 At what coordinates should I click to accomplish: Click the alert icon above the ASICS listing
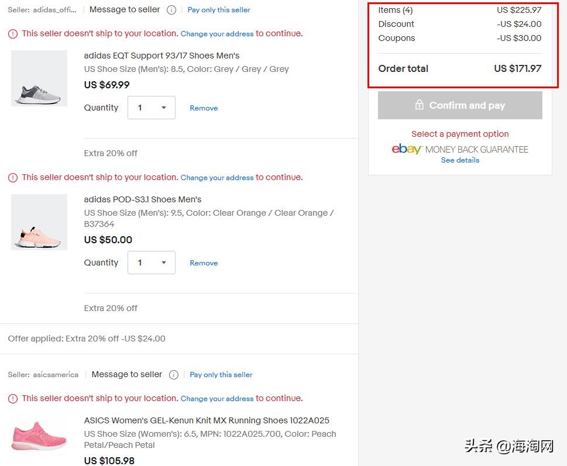(12, 398)
